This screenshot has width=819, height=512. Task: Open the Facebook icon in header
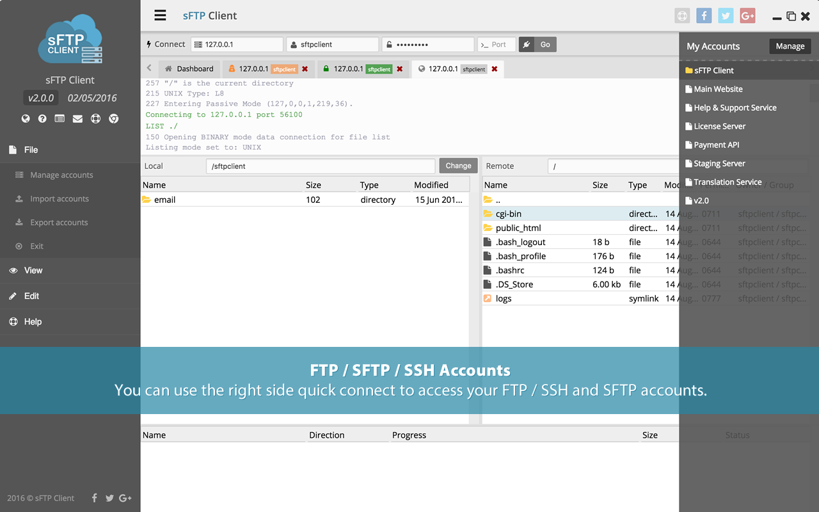(x=704, y=16)
